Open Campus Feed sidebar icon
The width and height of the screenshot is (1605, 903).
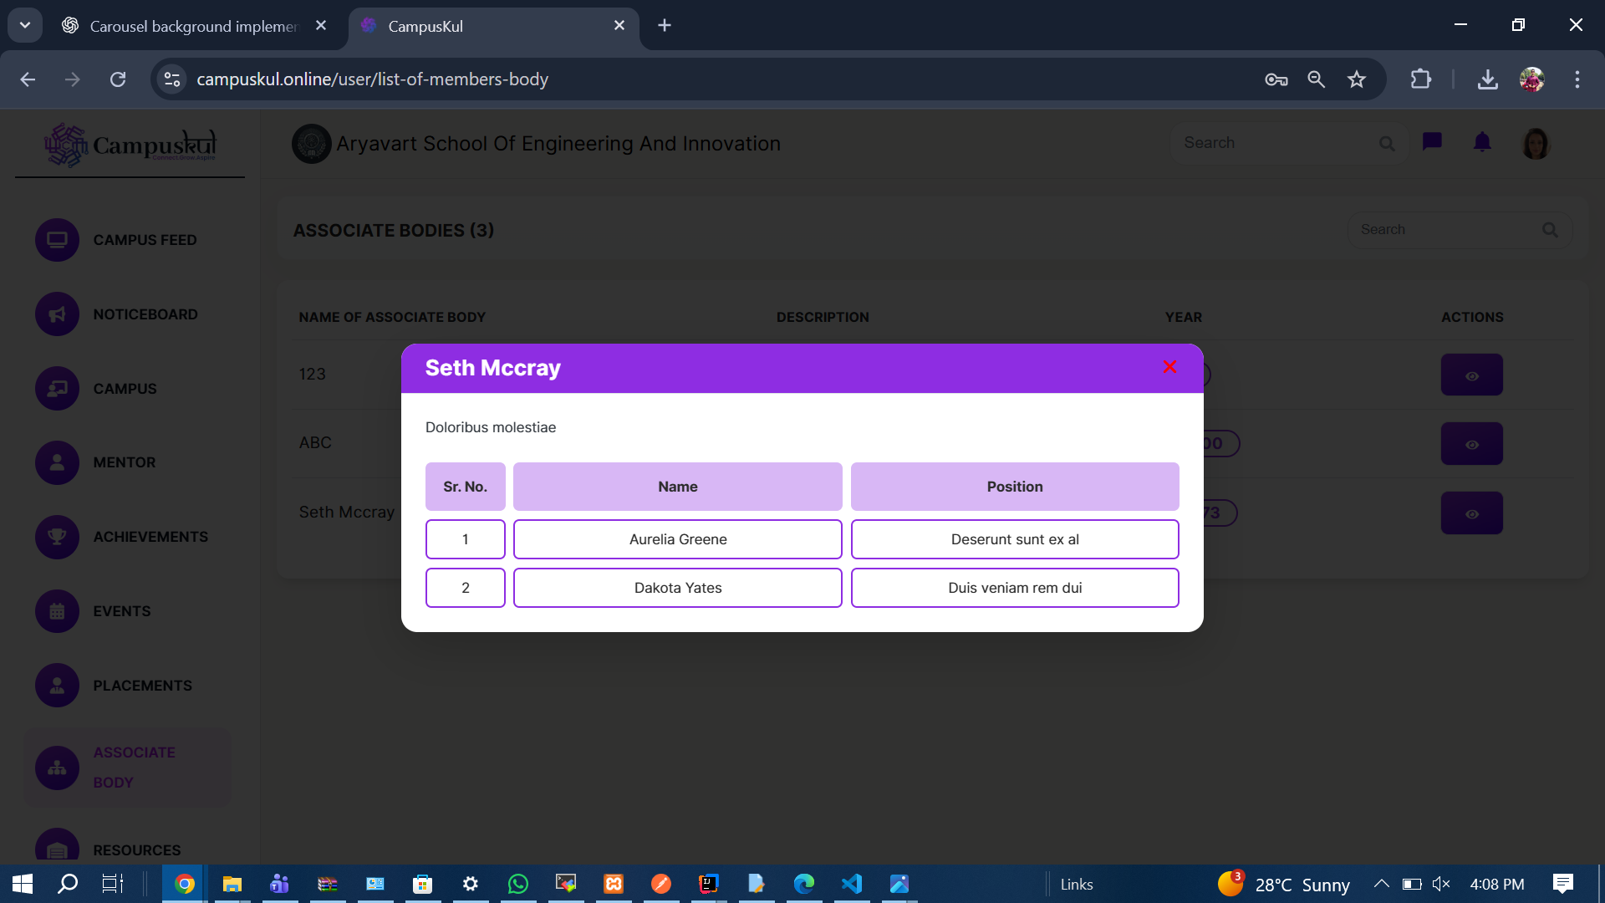tap(57, 240)
